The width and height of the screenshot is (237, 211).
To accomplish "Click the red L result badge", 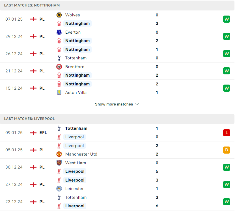I will [227, 133].
